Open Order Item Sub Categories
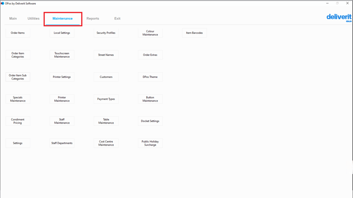This screenshot has width=353, height=198. coord(18,77)
